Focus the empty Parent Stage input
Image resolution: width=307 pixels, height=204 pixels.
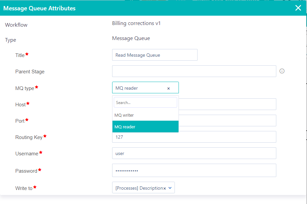[x=194, y=71]
